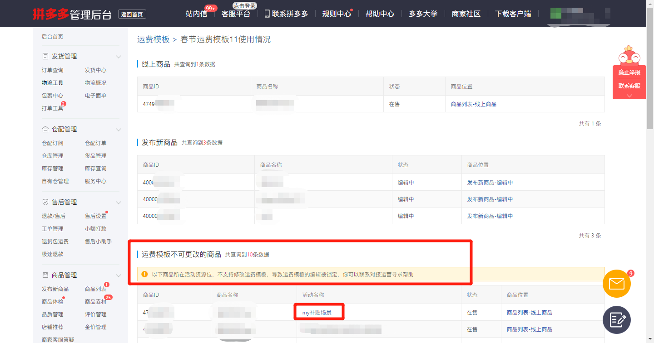Image resolution: width=654 pixels, height=343 pixels.
Task: Collapse the 售后管理 section chevron
Action: coord(119,203)
